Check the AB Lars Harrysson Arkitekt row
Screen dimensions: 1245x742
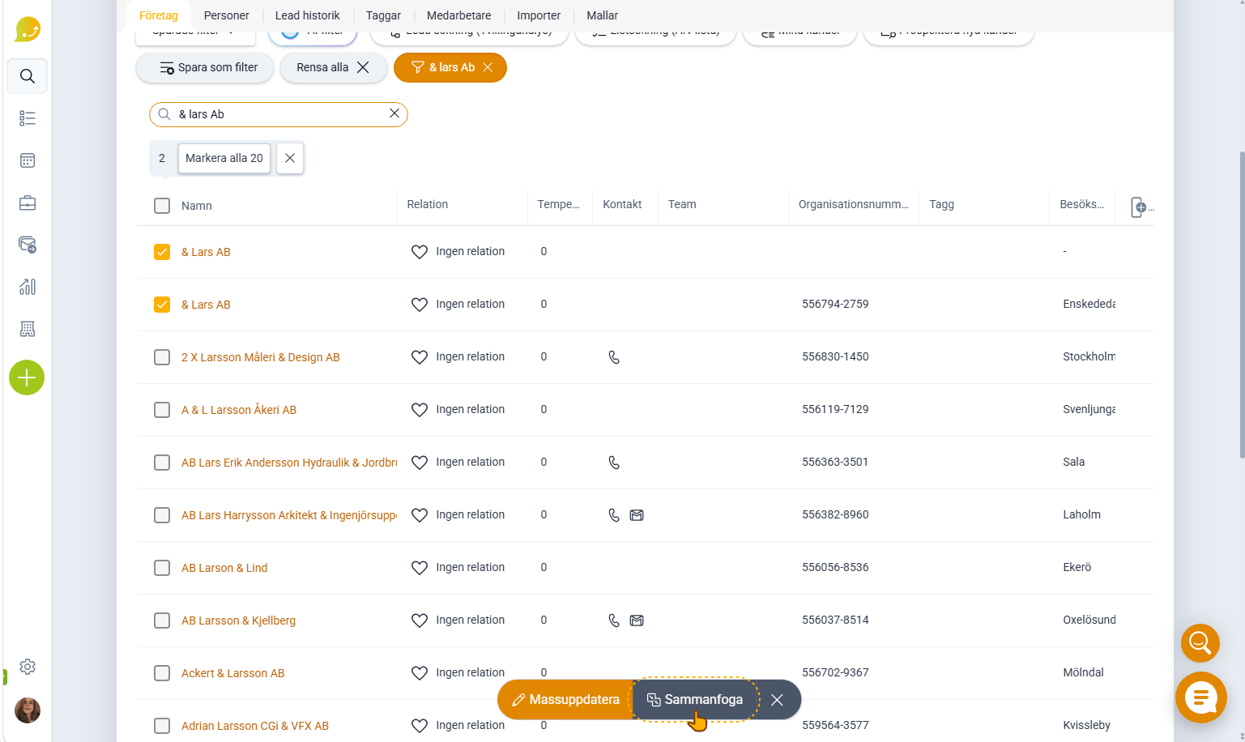coord(162,515)
